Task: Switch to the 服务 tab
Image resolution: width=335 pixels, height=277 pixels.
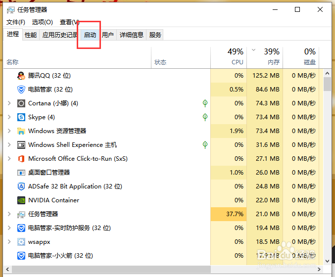Action: pos(155,35)
